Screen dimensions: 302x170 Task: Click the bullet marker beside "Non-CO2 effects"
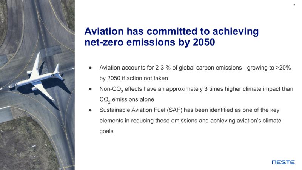click(91, 89)
